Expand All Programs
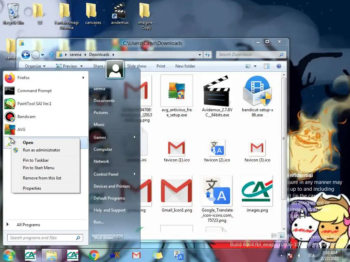The width and height of the screenshot is (350, 262). pos(46,225)
